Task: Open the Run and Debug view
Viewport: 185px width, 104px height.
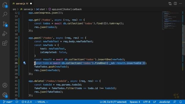Action: 5,34
